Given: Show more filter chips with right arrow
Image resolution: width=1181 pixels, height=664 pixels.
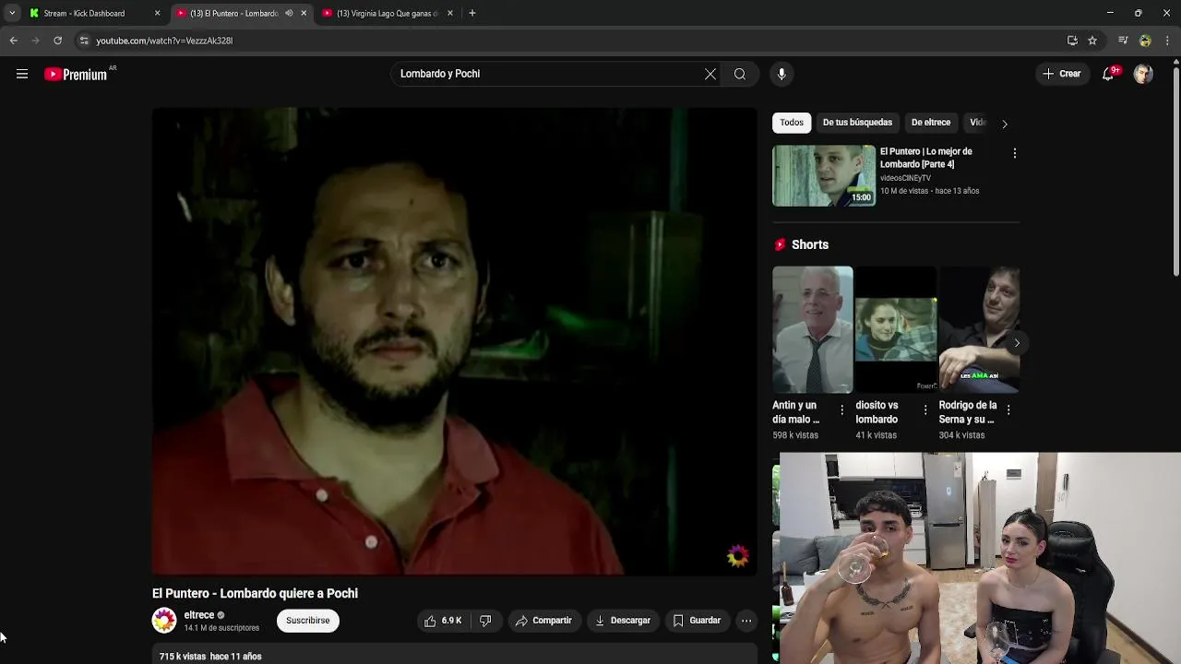Looking at the screenshot, I should pyautogui.click(x=1005, y=123).
